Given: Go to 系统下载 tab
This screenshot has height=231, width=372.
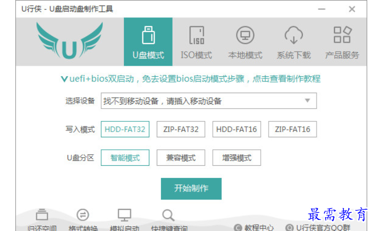Looking at the screenshot, I should pyautogui.click(x=294, y=42).
